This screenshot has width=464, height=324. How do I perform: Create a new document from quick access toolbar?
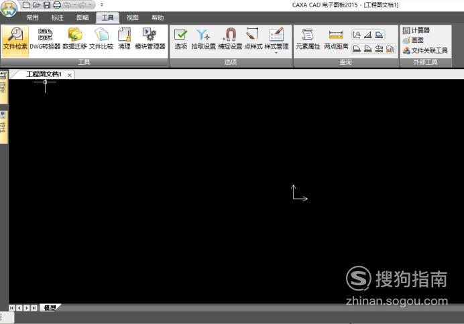pyautogui.click(x=26, y=5)
